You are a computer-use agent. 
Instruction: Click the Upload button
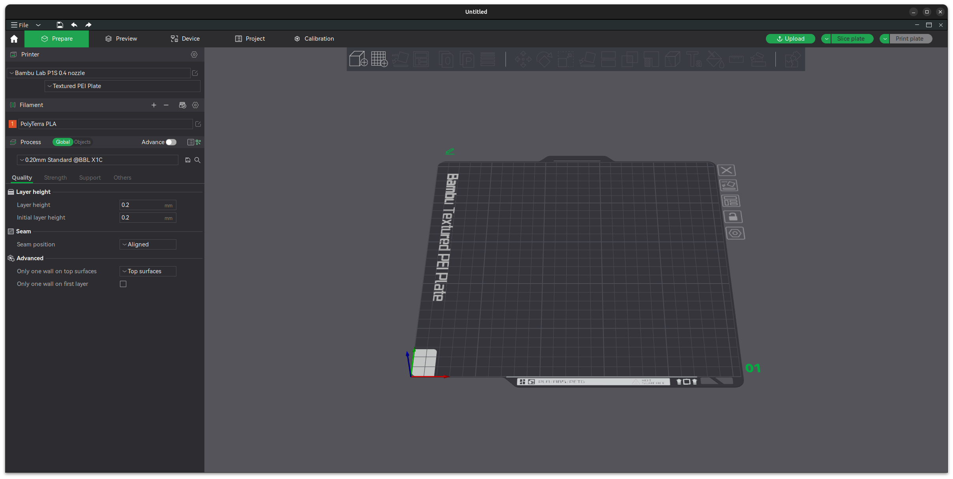790,39
